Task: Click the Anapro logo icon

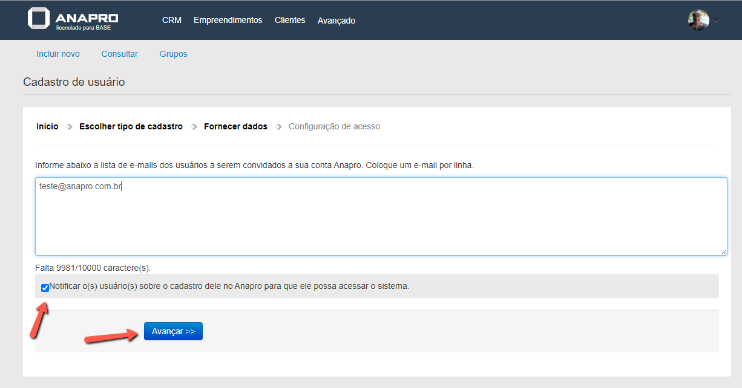Action: click(38, 19)
